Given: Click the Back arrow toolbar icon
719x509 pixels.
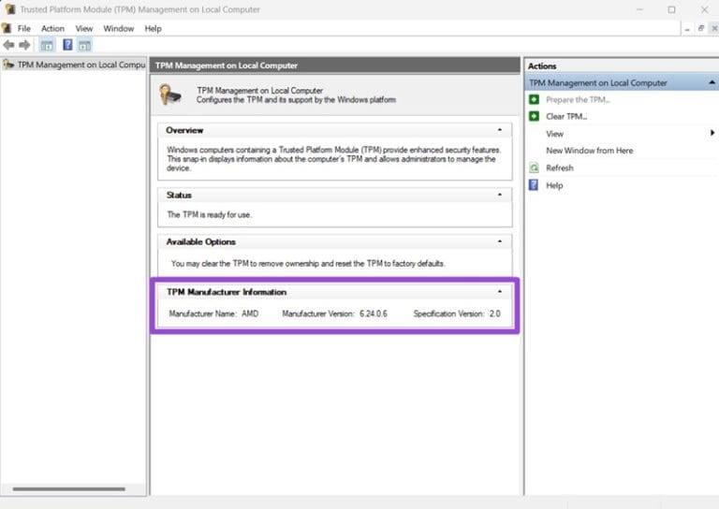Looking at the screenshot, I should click(x=8, y=45).
